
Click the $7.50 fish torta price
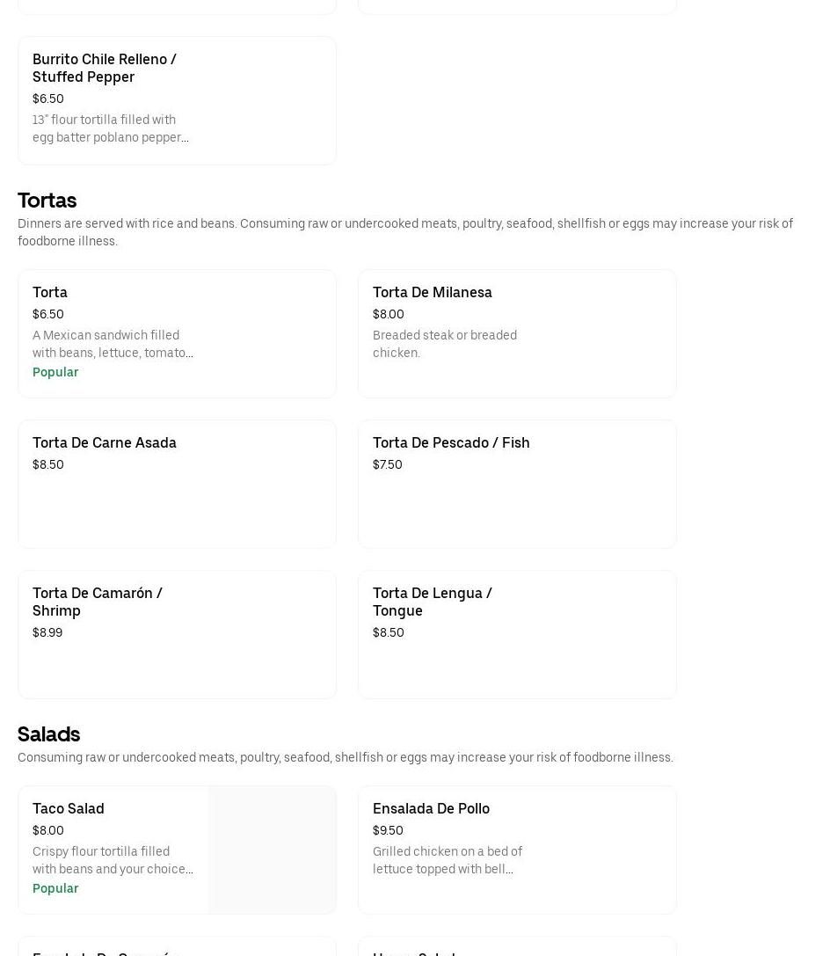pyautogui.click(x=387, y=464)
